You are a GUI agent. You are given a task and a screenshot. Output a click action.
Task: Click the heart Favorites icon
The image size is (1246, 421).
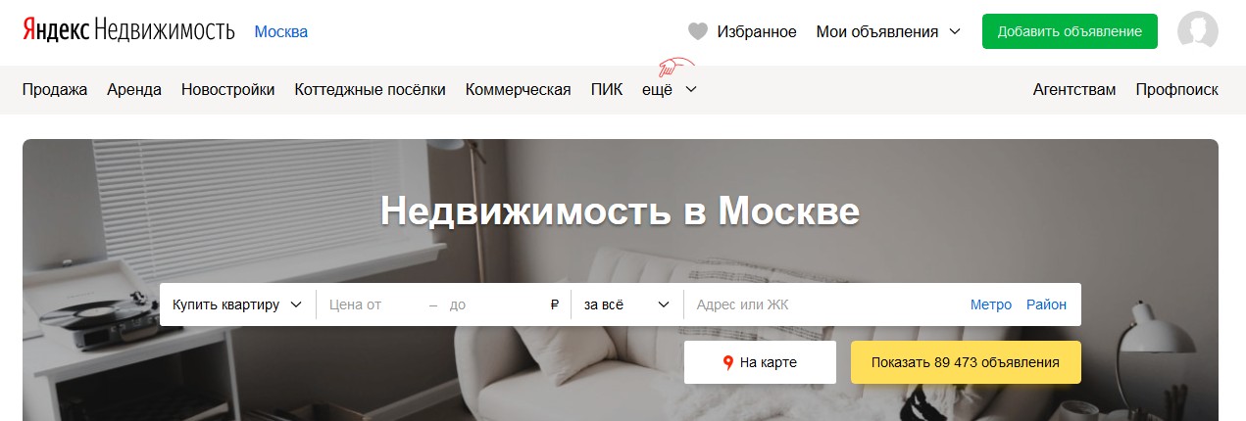coord(698,31)
